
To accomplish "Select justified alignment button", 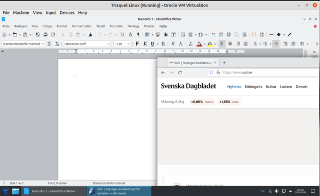I will [245, 44].
